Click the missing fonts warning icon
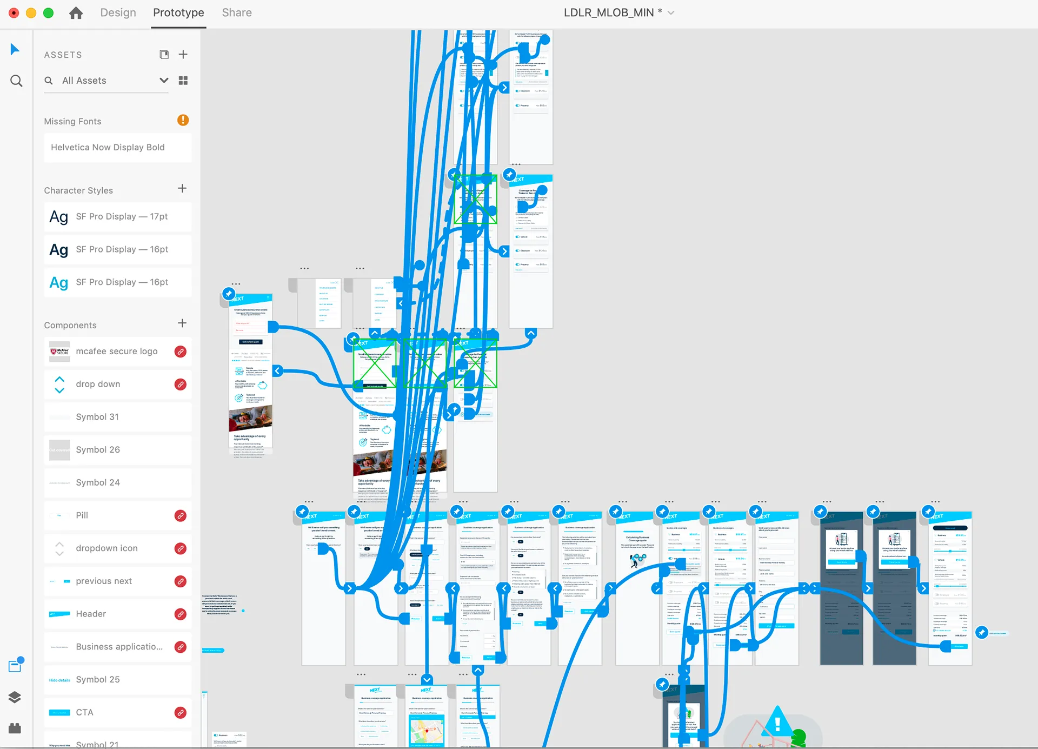The width and height of the screenshot is (1038, 749). [x=183, y=120]
